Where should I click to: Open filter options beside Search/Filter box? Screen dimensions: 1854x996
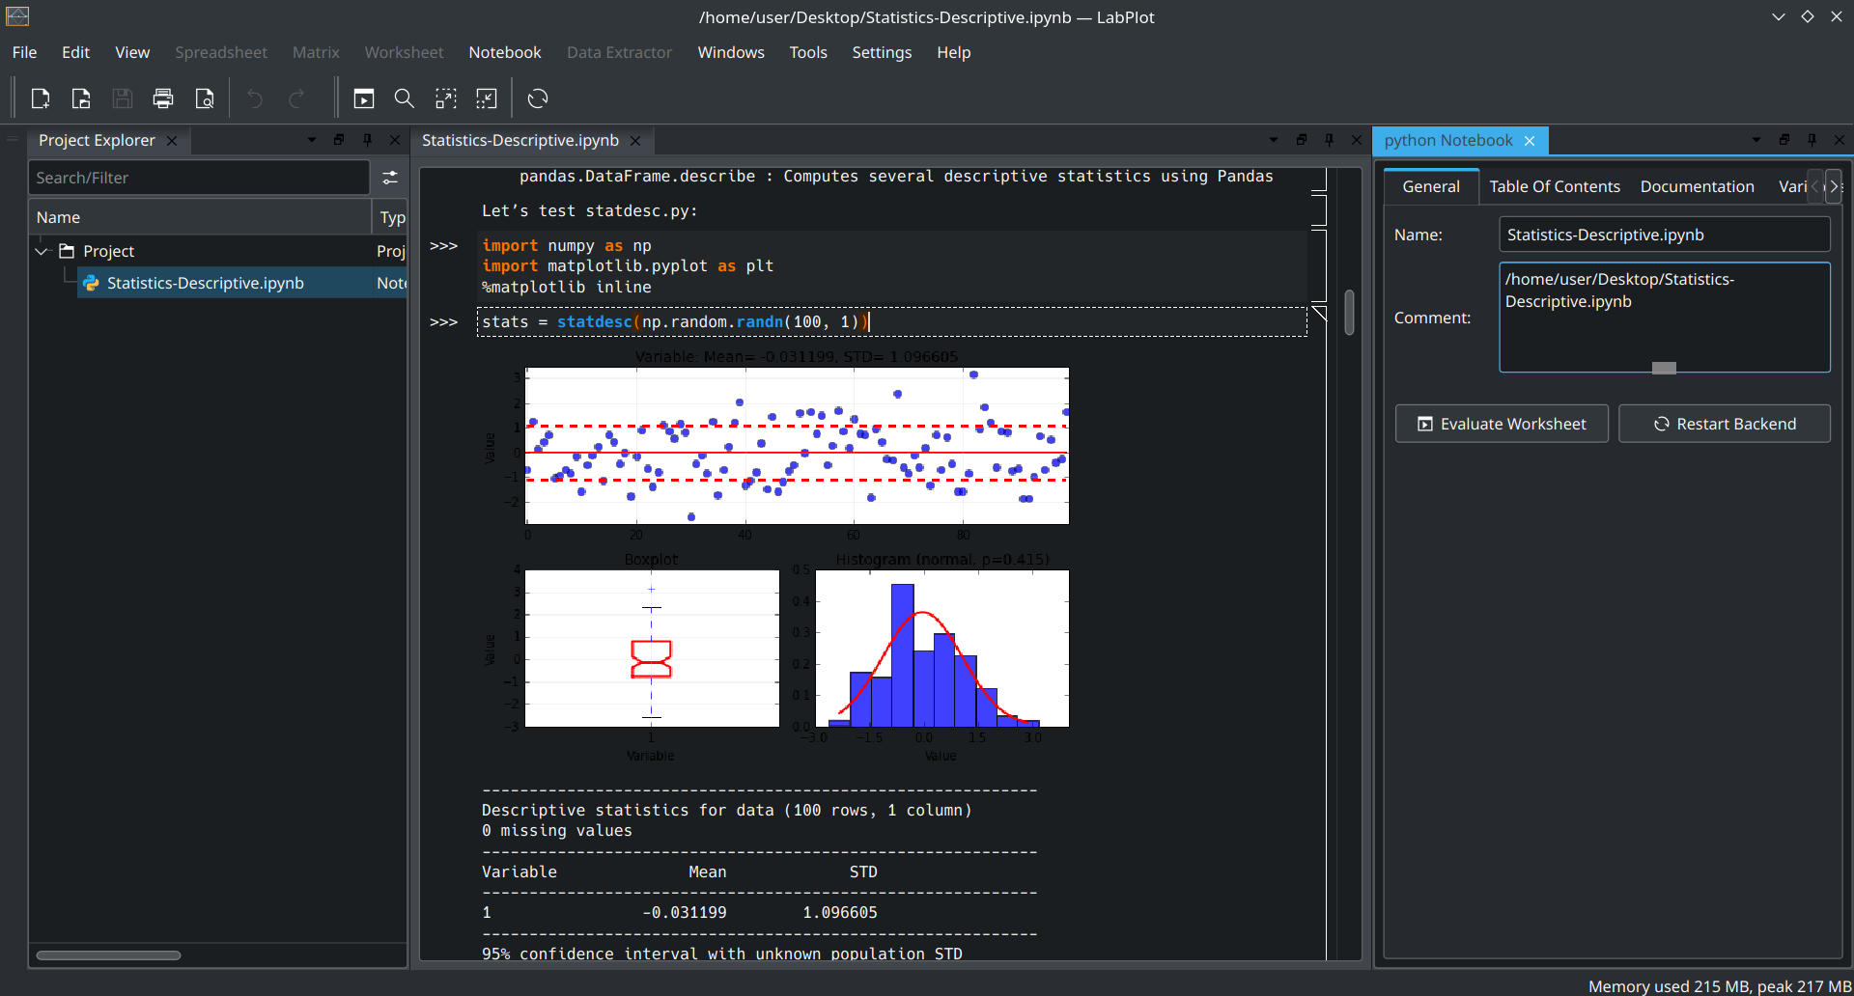click(390, 178)
